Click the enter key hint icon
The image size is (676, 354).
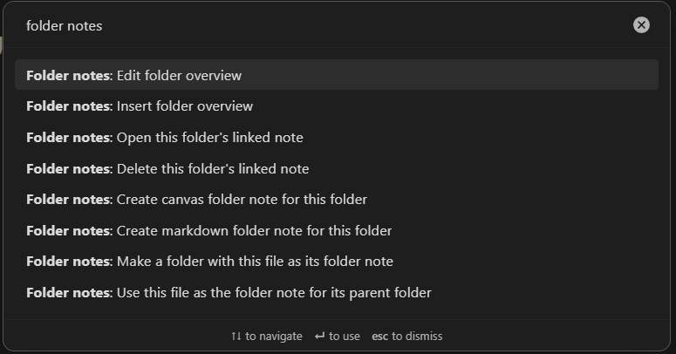coord(319,336)
